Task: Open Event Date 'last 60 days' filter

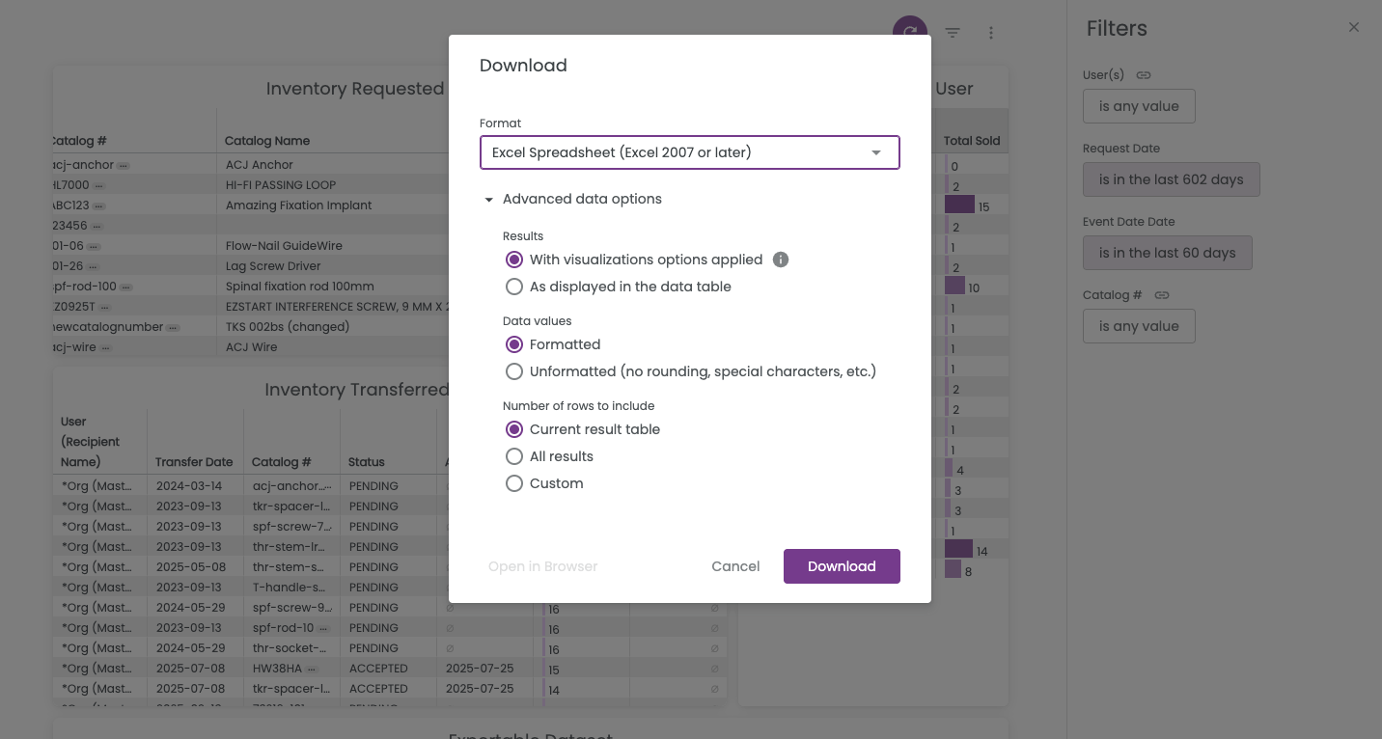Action: click(x=1167, y=253)
